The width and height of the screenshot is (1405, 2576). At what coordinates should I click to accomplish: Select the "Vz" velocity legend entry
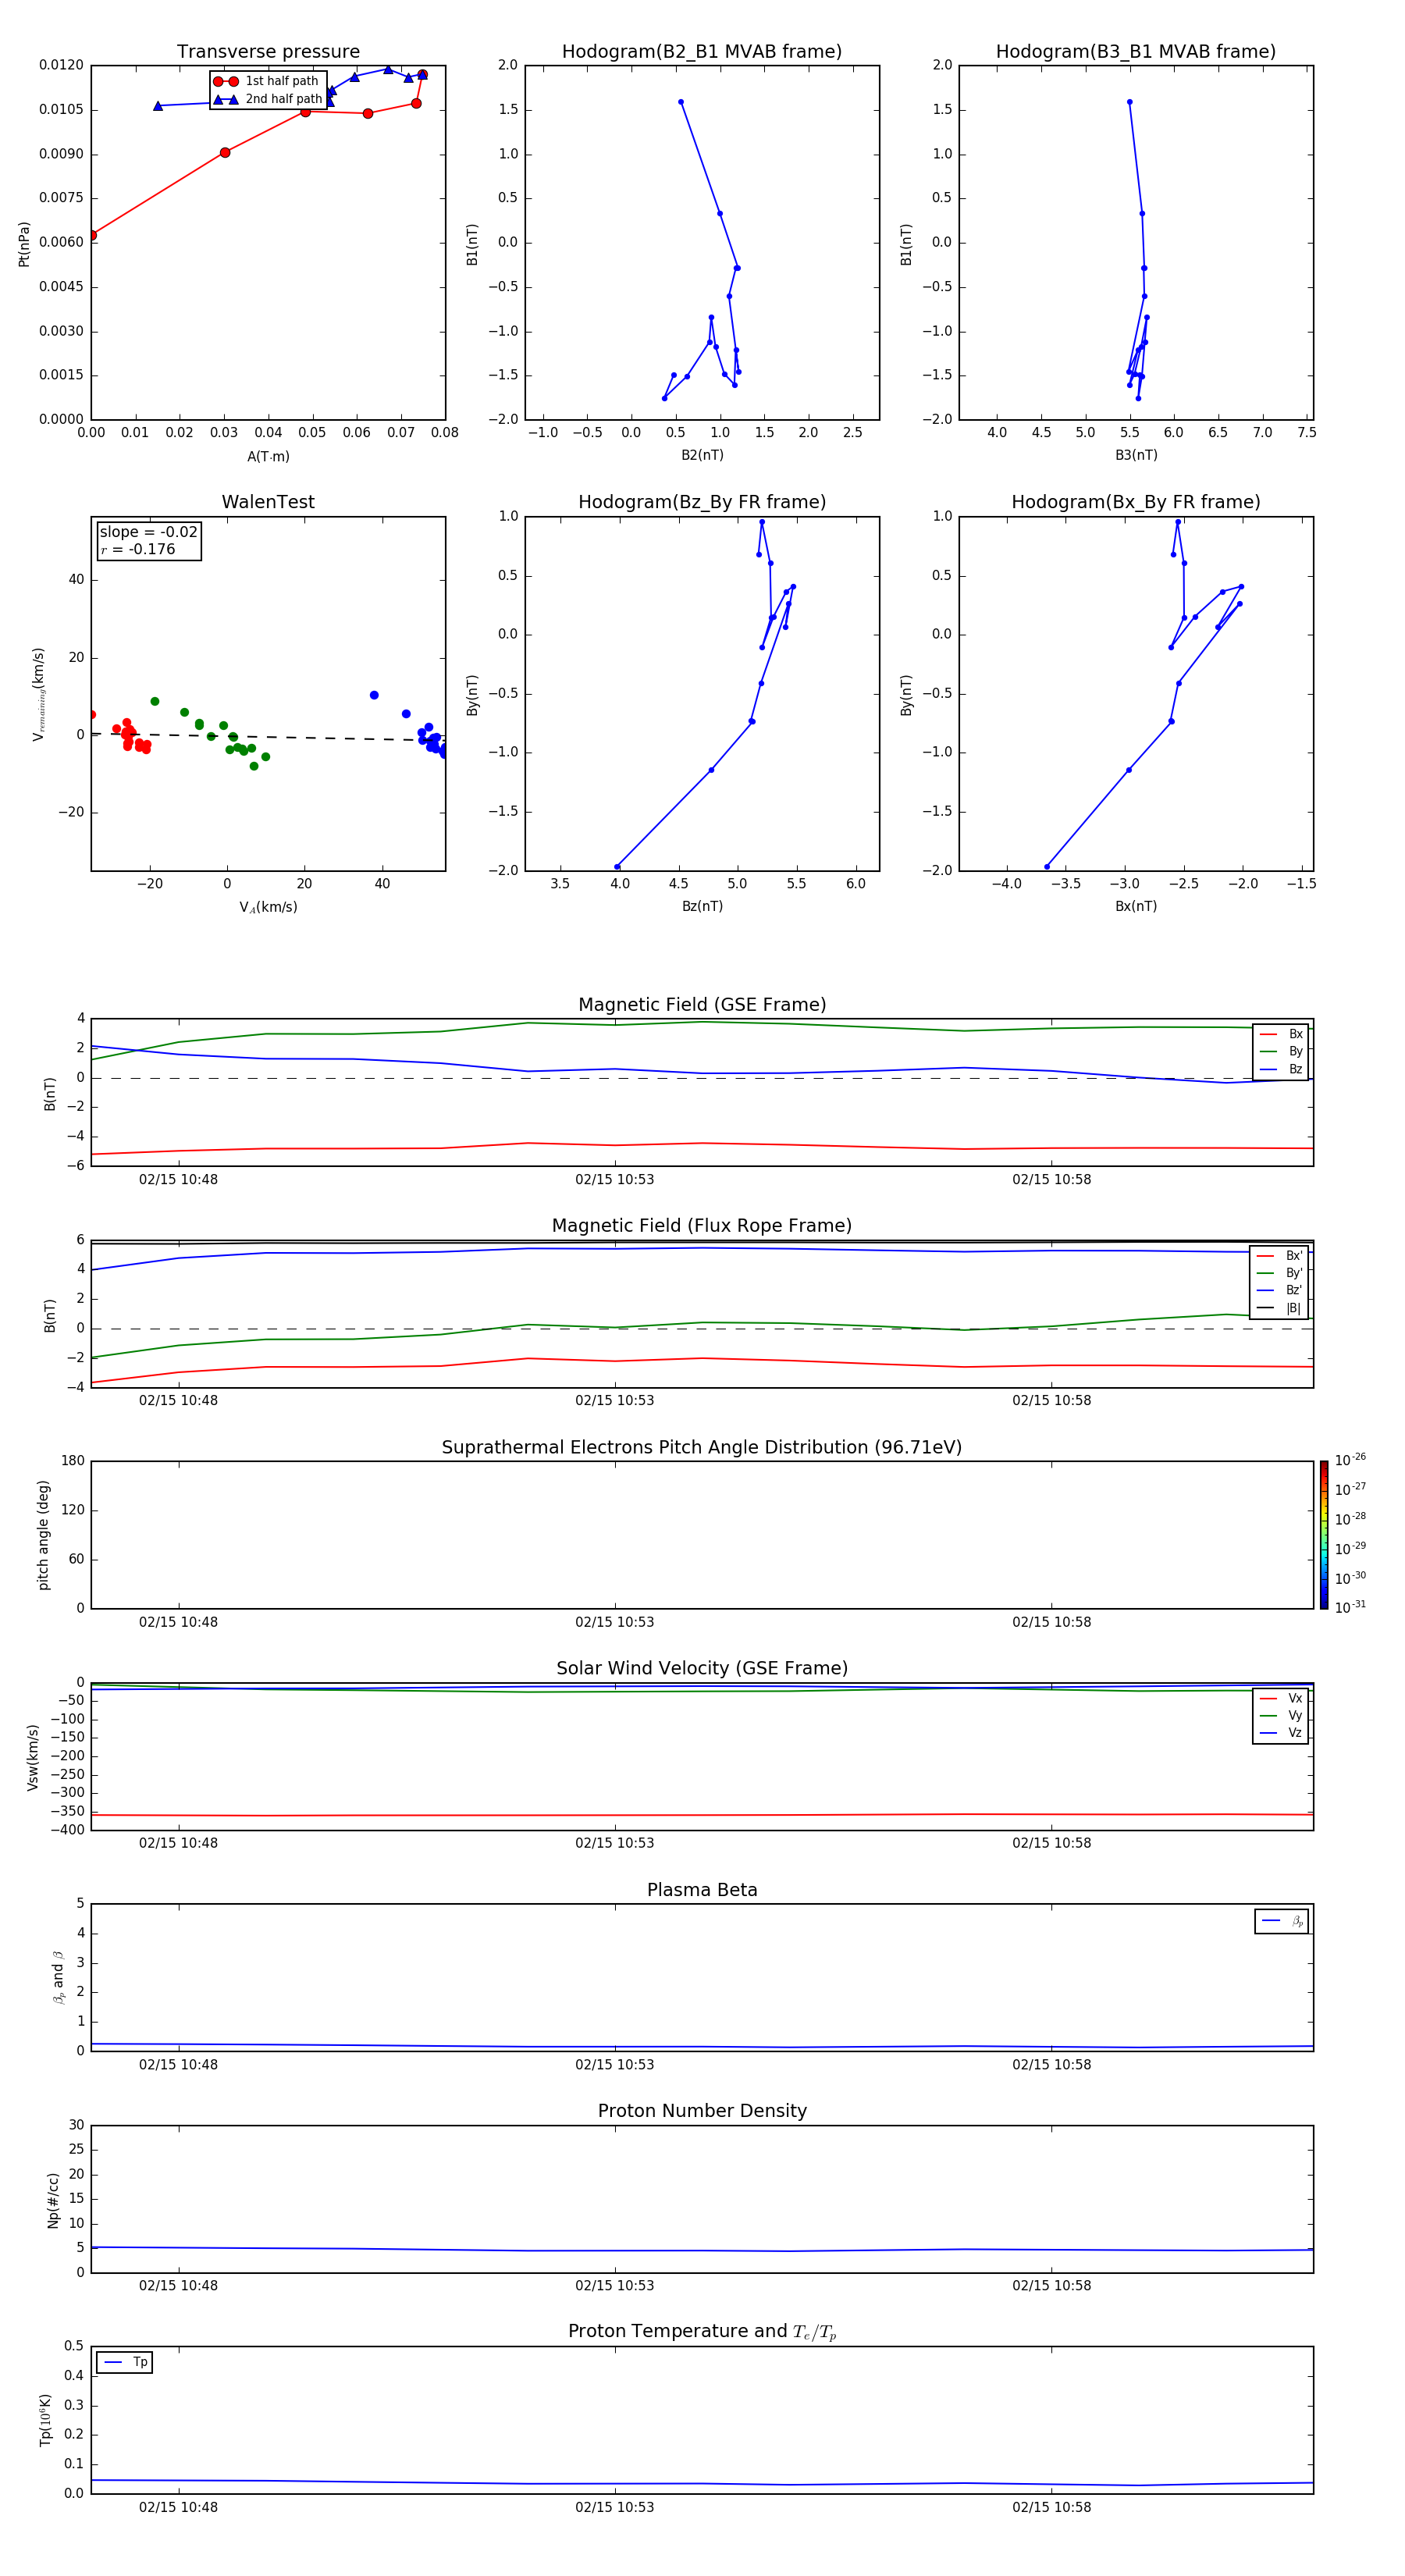[x=1282, y=1733]
